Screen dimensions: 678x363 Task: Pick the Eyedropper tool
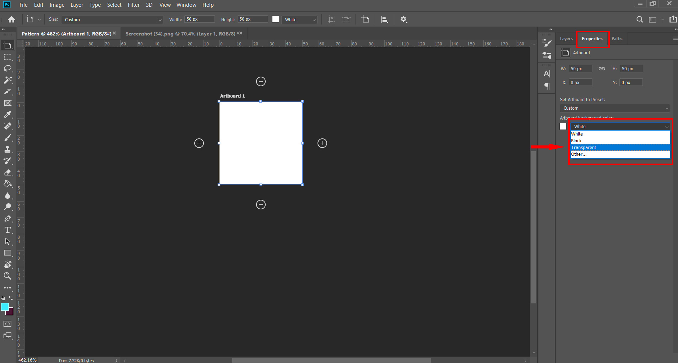pos(7,115)
